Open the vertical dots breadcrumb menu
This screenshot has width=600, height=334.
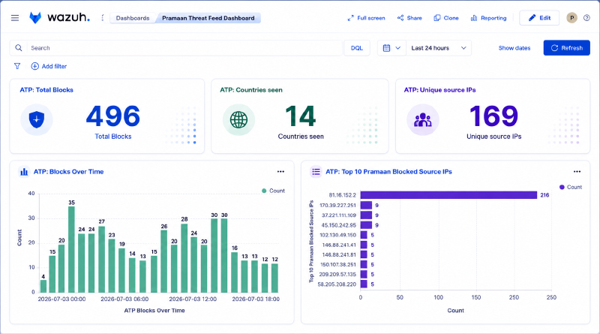(x=102, y=18)
